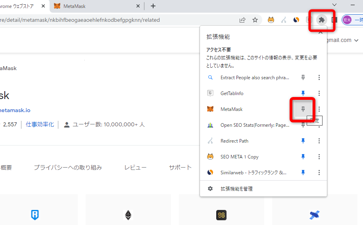363x225 pixels.
Task: Open the side panel toolbar icon
Action: [x=334, y=20]
